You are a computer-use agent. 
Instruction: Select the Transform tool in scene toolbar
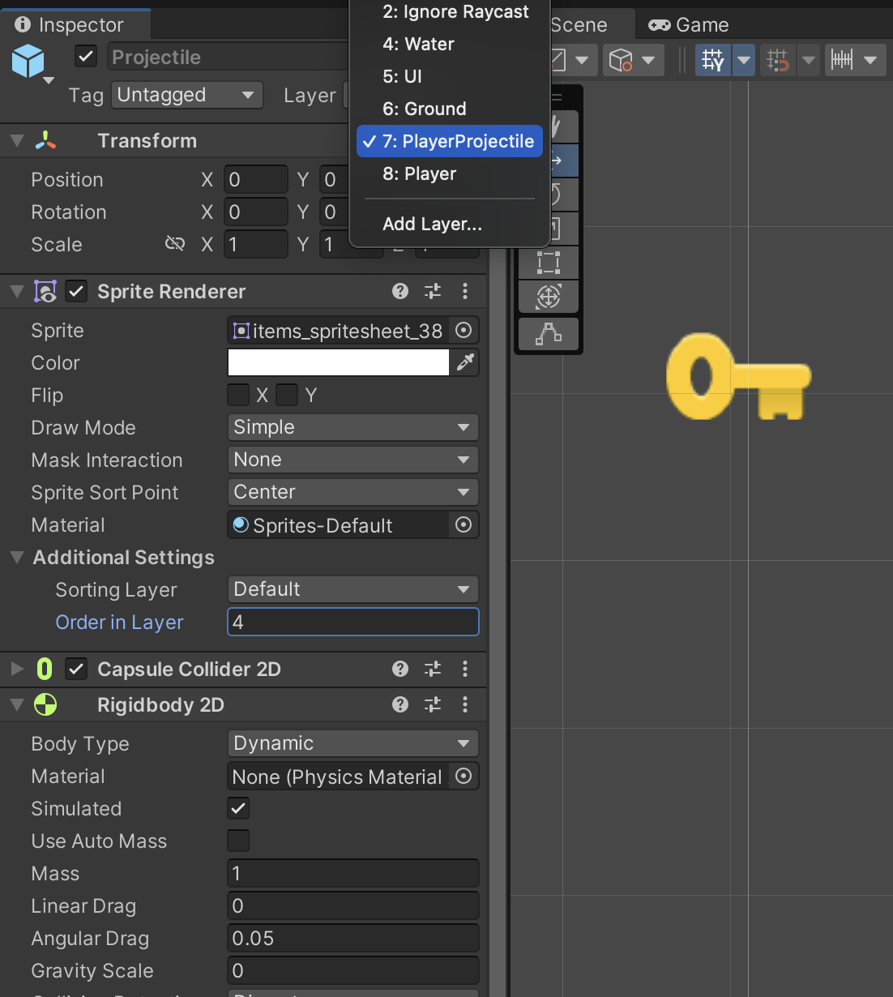pos(549,297)
